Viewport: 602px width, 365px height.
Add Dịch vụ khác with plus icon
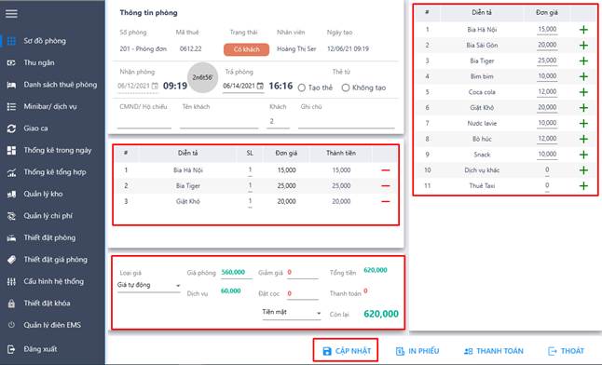pos(583,170)
